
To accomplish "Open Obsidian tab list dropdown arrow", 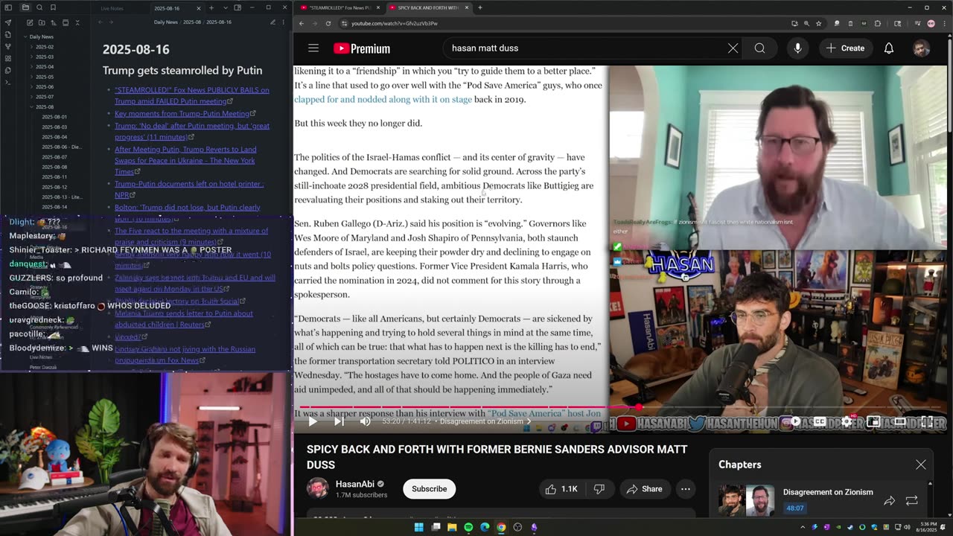I will pyautogui.click(x=225, y=7).
